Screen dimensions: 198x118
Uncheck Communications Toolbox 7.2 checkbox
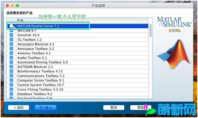click(11, 76)
